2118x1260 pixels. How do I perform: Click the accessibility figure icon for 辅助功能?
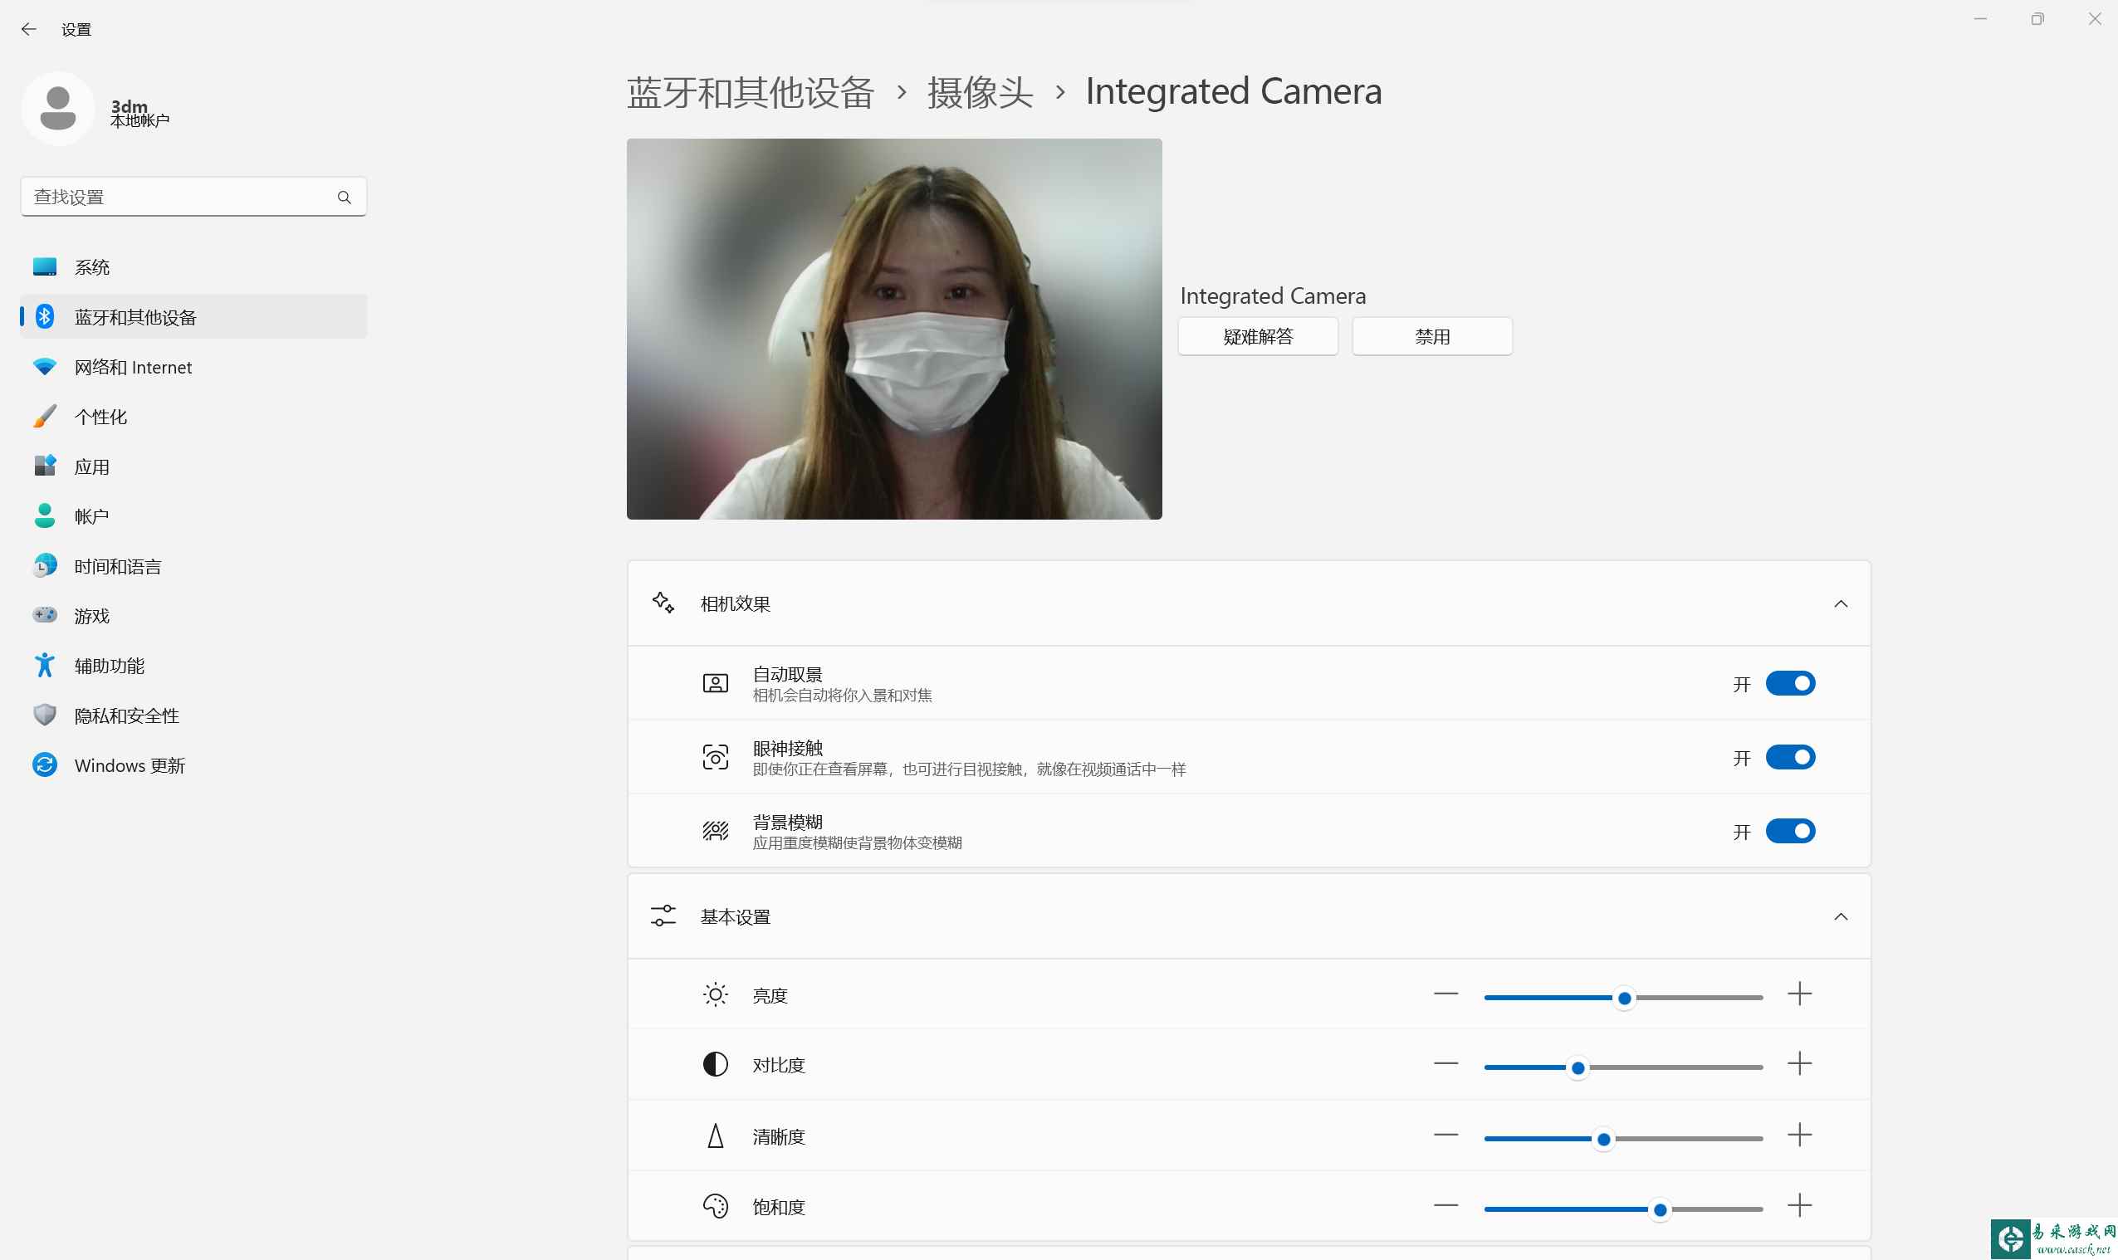(x=45, y=665)
